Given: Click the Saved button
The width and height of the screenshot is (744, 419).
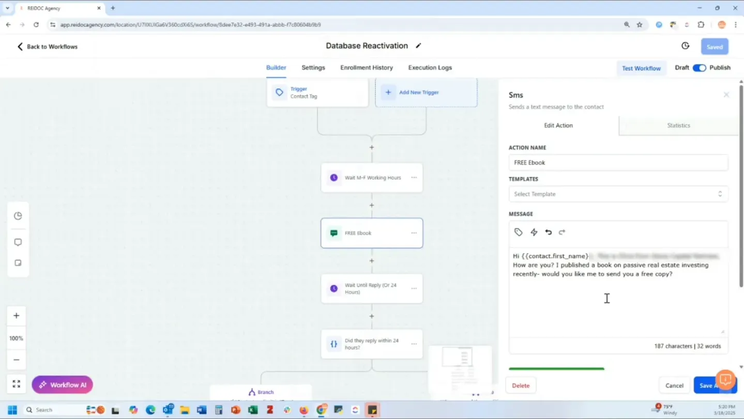Looking at the screenshot, I should pyautogui.click(x=715, y=46).
